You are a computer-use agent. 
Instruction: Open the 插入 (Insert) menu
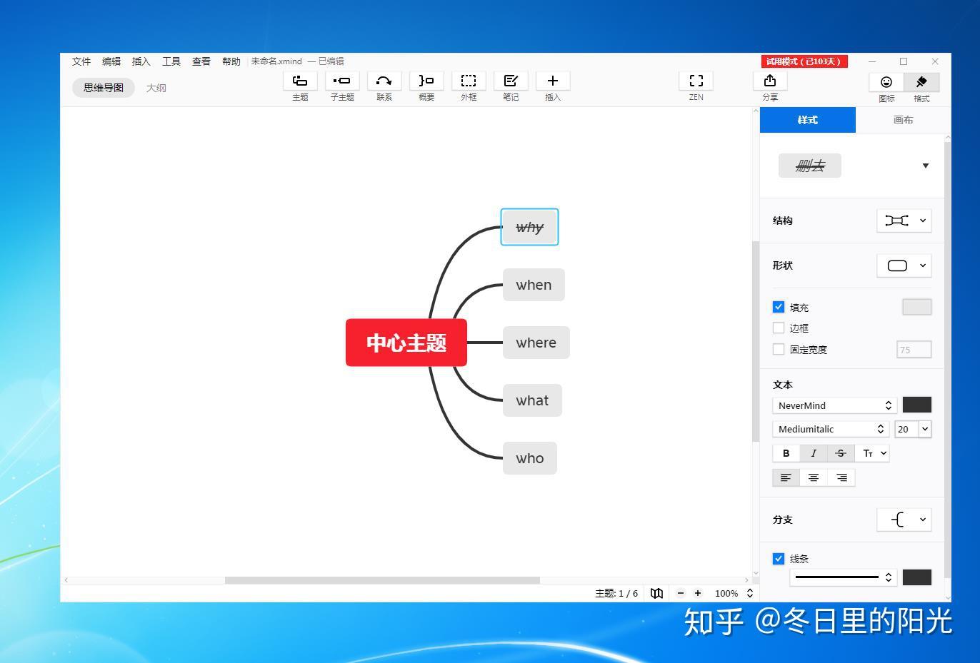pos(141,61)
